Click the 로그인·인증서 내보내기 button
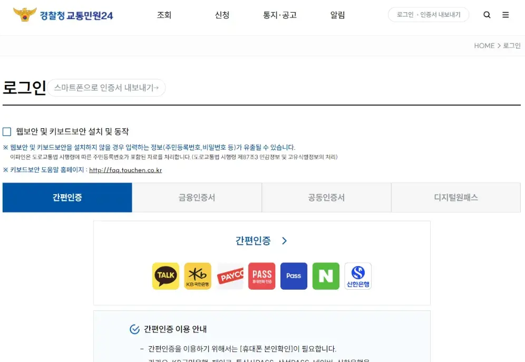Viewport: 525px width, 362px height. point(429,15)
